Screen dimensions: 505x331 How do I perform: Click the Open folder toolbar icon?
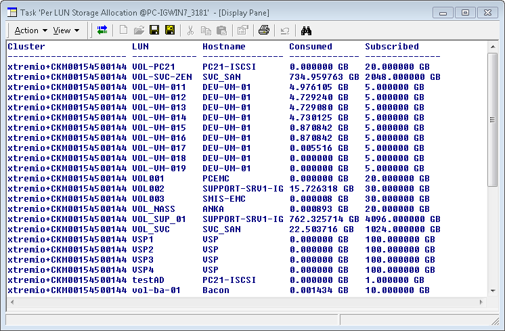(x=139, y=30)
